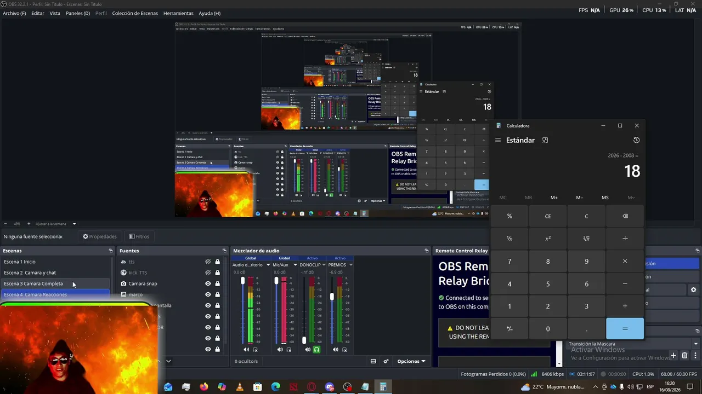The height and width of the screenshot is (394, 702).
Task: Delete the selected scene transition
Action: coord(684,356)
